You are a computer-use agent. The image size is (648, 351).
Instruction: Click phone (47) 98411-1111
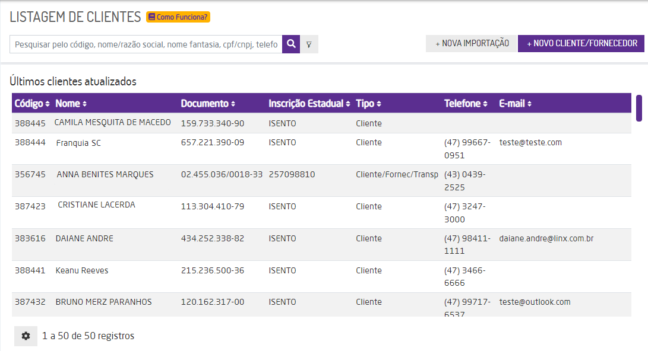click(x=467, y=245)
